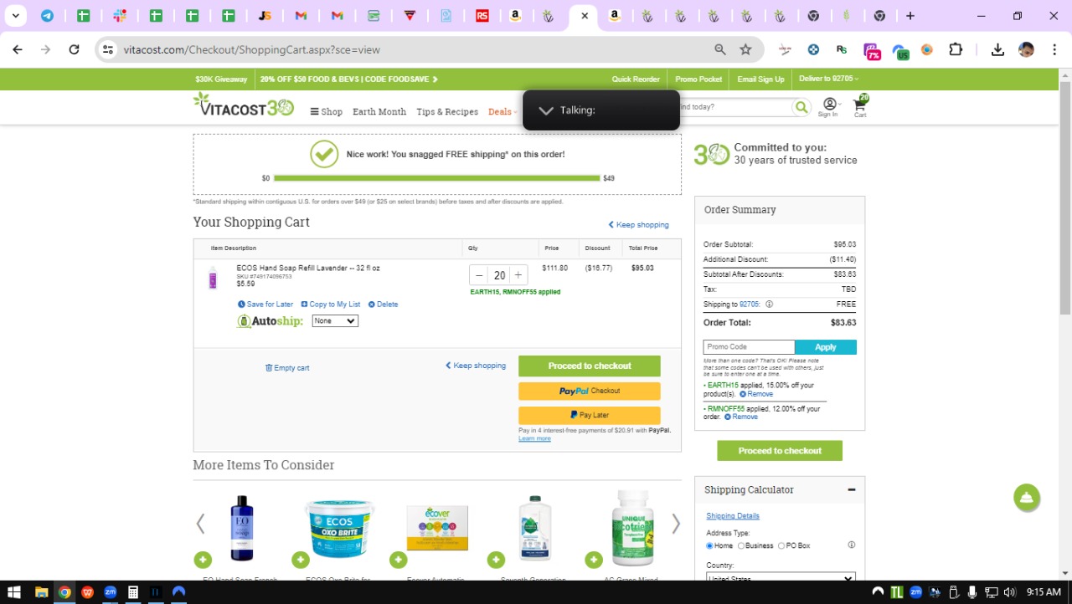Remove the EARTH15 promo code

coord(756,394)
